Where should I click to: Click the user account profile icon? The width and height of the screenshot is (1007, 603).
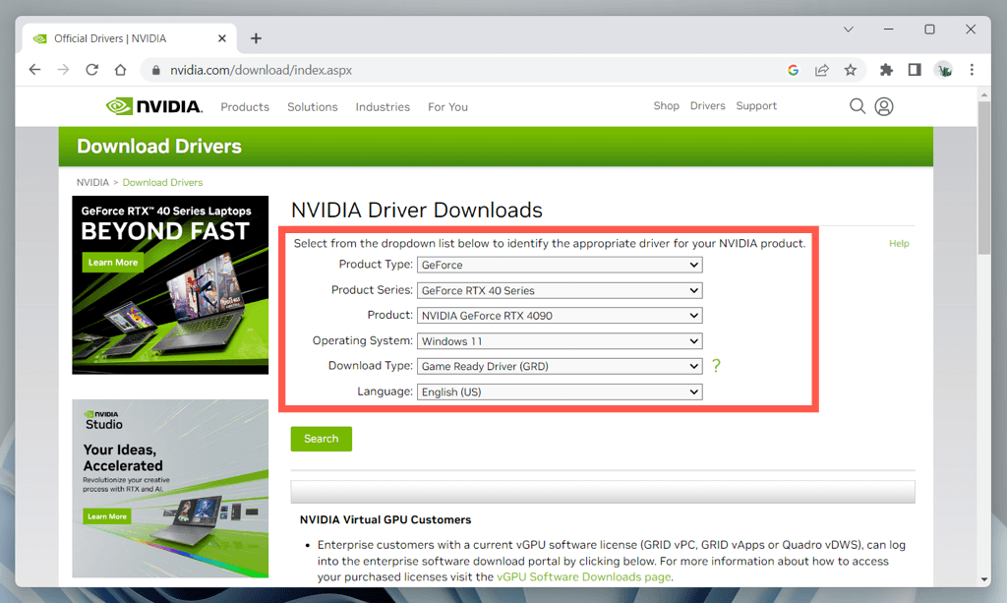884,106
